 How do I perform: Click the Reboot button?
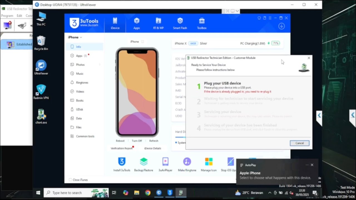120,141
